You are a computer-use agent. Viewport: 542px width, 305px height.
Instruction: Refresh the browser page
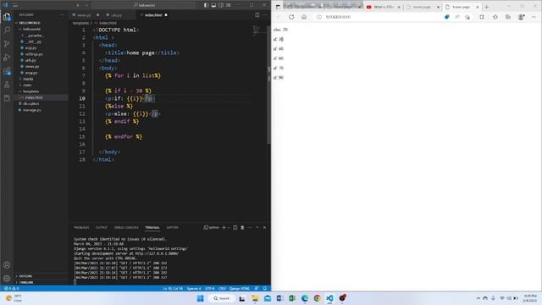291,17
